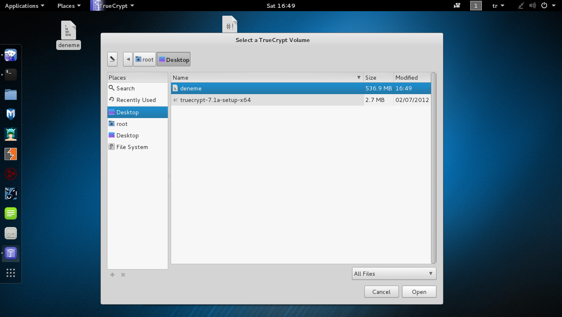Launch Metasploit from the dock

11,114
